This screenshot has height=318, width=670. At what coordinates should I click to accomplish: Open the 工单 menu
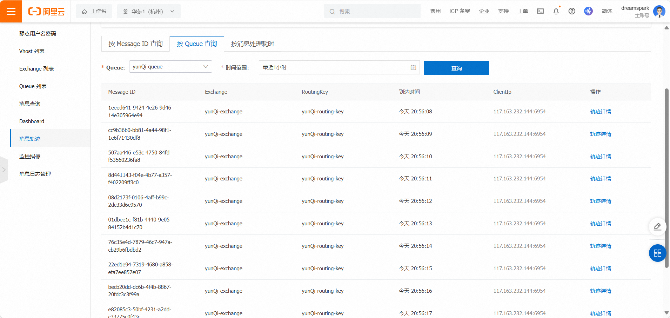[523, 11]
